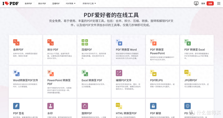Click the PDF to Excel icon

click(x=187, y=42)
